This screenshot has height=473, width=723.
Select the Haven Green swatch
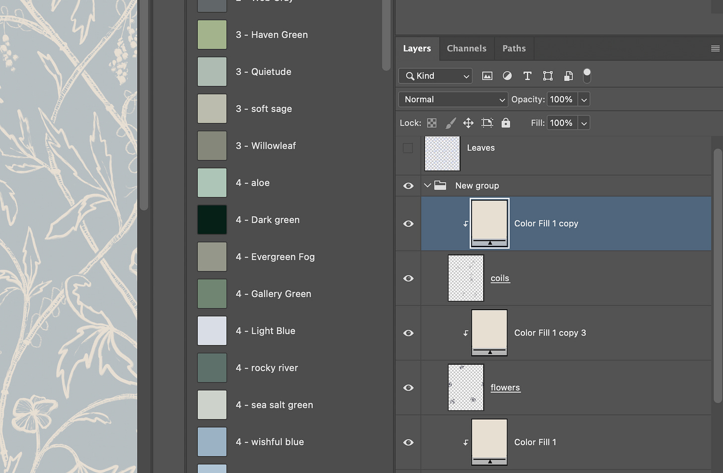[212, 35]
